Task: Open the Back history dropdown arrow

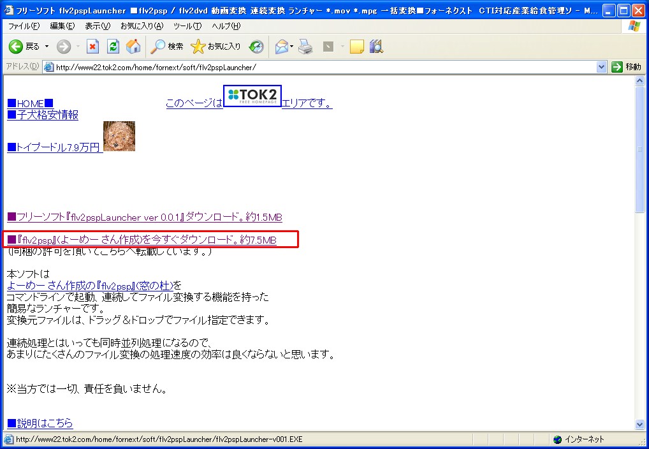Action: coord(47,47)
